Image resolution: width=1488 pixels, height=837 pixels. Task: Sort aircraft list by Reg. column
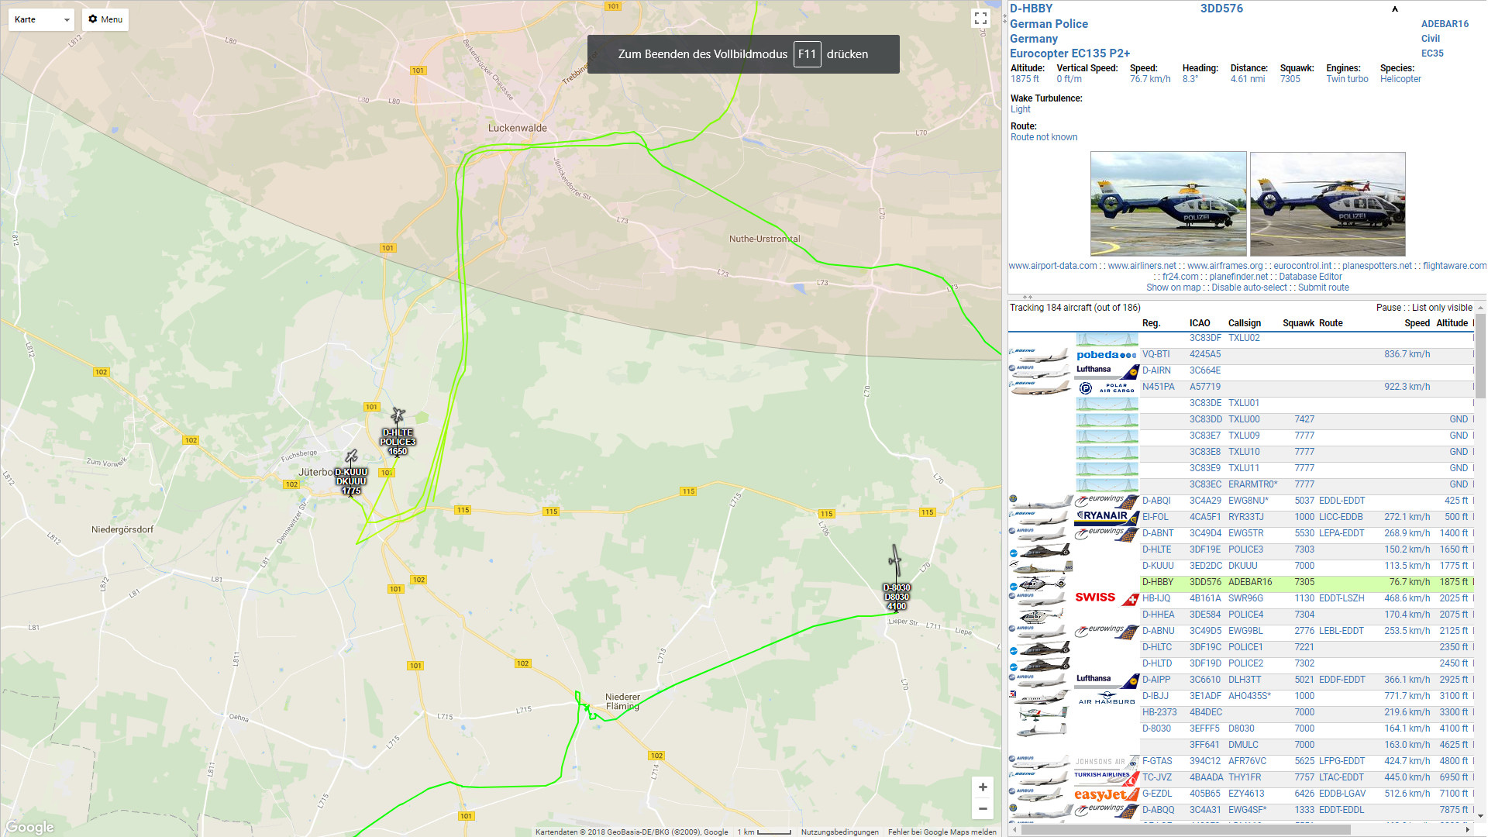point(1151,323)
